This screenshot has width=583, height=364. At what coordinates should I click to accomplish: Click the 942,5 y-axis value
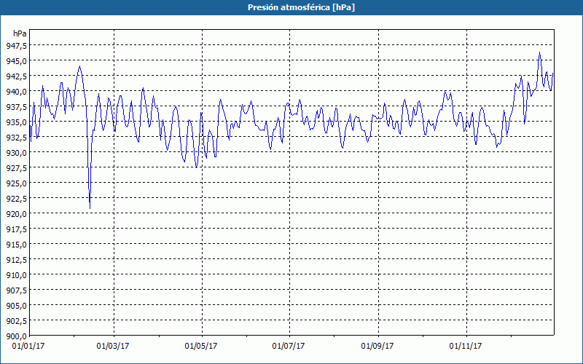coord(16,76)
